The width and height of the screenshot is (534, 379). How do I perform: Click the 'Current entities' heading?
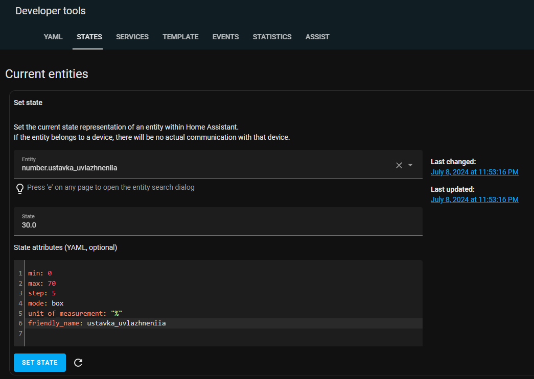click(x=47, y=74)
